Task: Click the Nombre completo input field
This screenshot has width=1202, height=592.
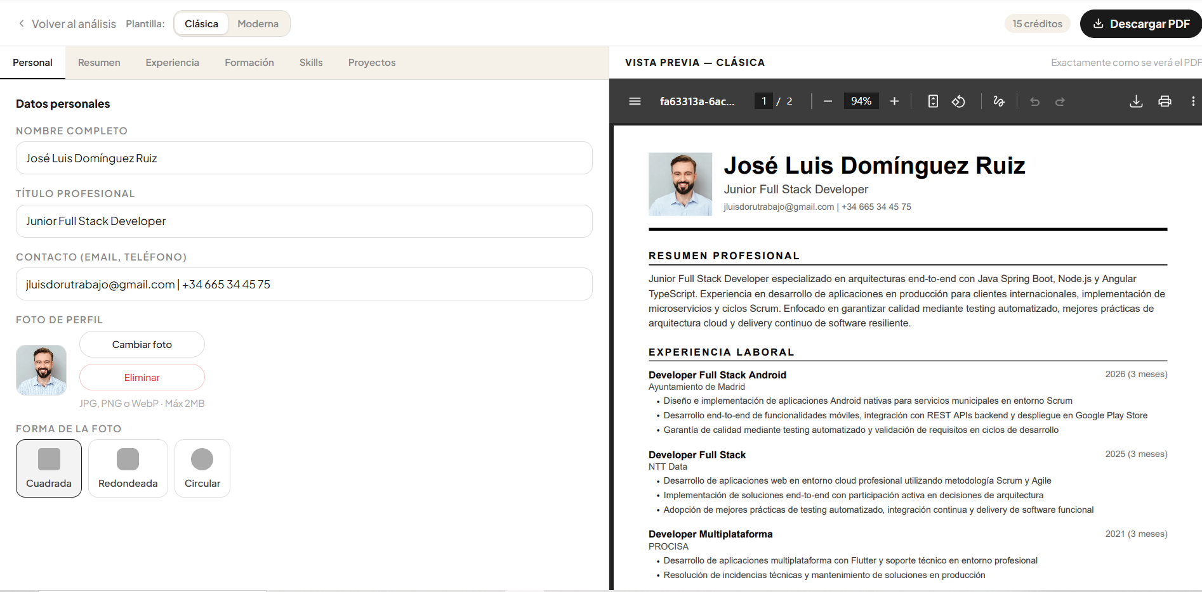Action: (x=304, y=158)
